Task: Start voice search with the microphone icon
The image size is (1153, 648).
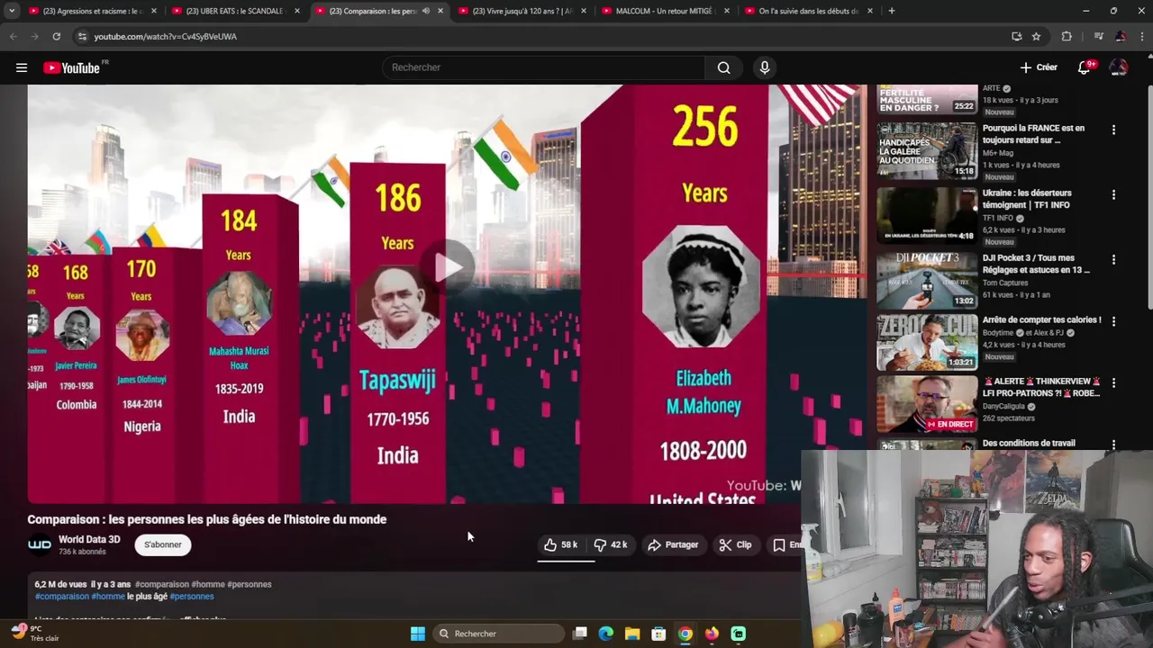Action: (x=765, y=67)
